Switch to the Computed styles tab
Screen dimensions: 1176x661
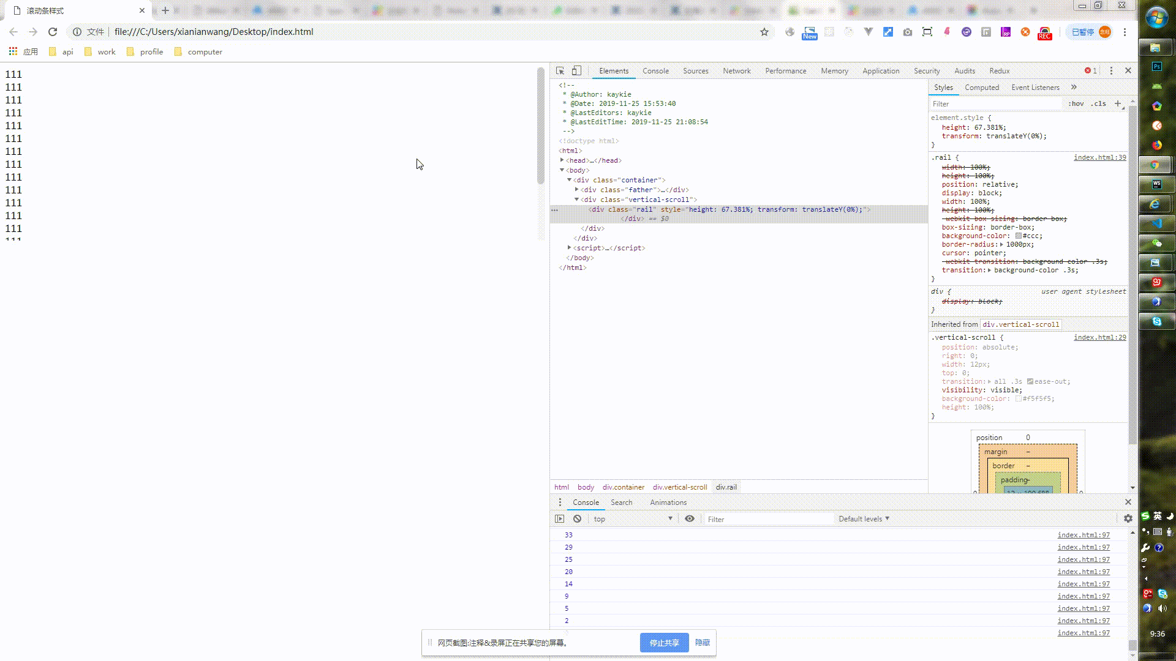click(982, 88)
